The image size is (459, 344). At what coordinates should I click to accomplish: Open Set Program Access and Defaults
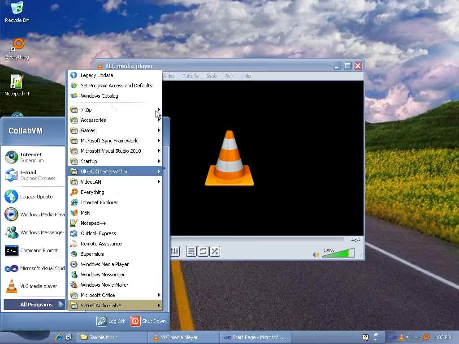coord(115,86)
